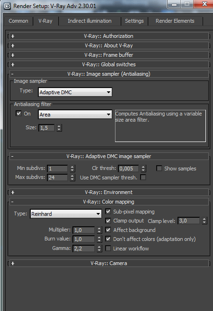Open the Image sampler Type dropdown
213x311 pixels.
click(x=75, y=92)
